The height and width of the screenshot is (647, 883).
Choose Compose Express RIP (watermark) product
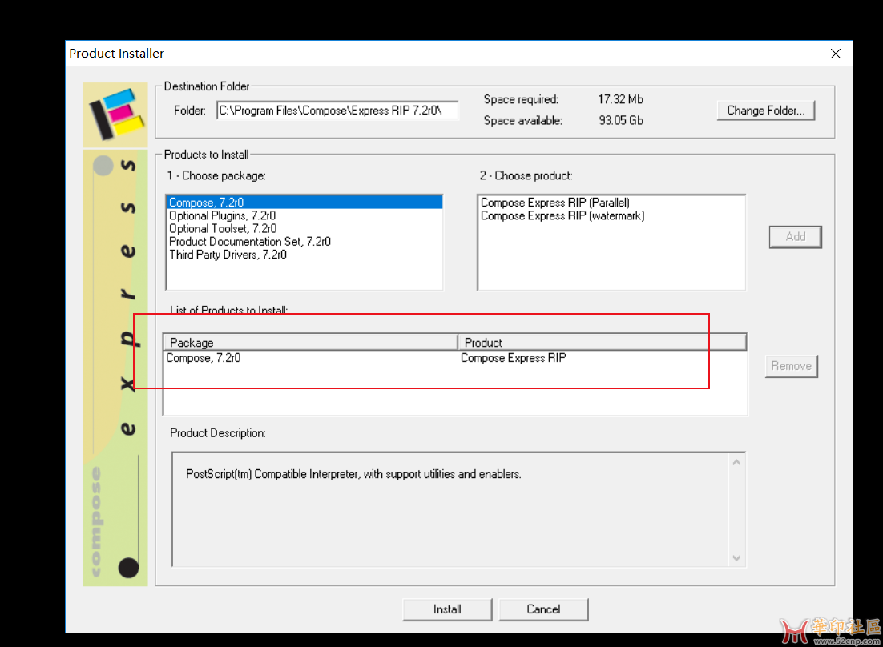point(562,216)
